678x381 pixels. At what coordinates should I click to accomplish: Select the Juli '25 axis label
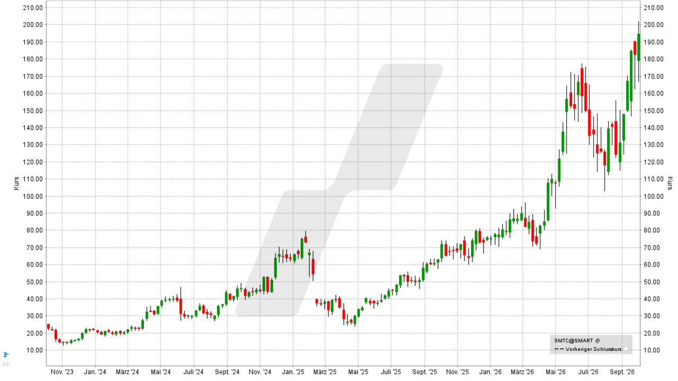coord(390,372)
